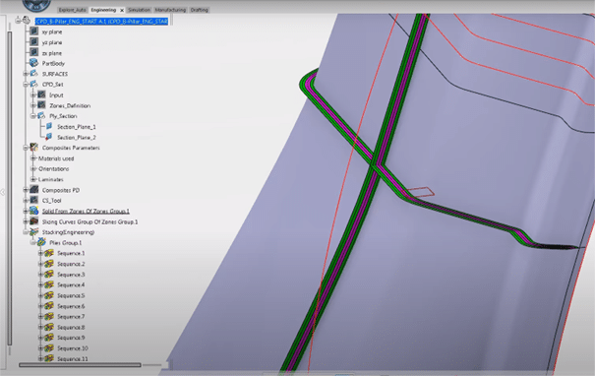Expand Sequence.2 in the tree
The height and width of the screenshot is (376, 595).
[40, 264]
